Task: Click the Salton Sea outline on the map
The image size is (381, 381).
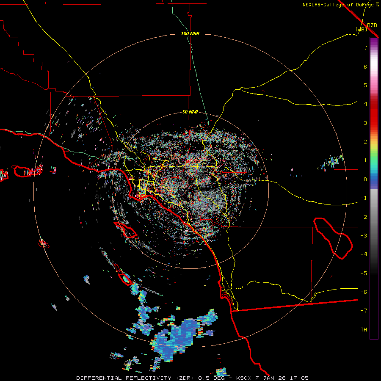Action: coord(333,238)
